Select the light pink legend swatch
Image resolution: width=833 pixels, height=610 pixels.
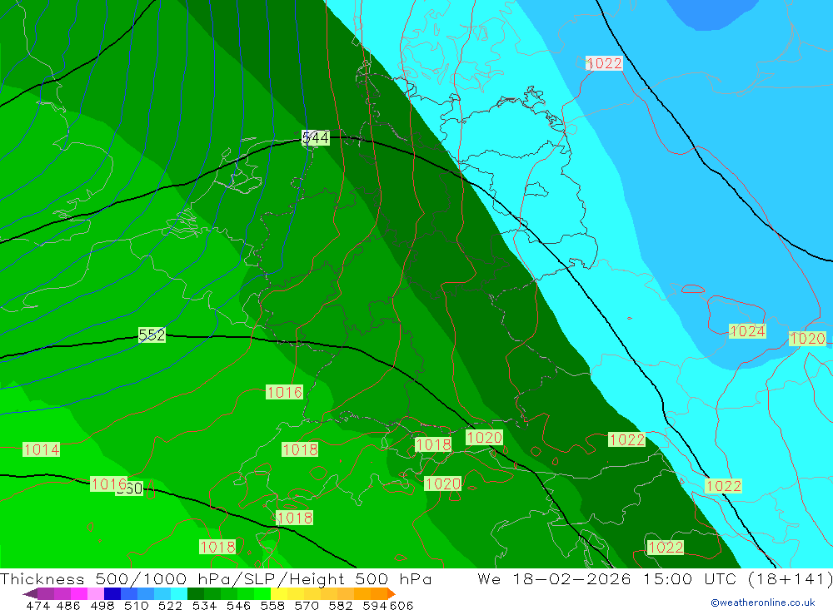point(96,593)
